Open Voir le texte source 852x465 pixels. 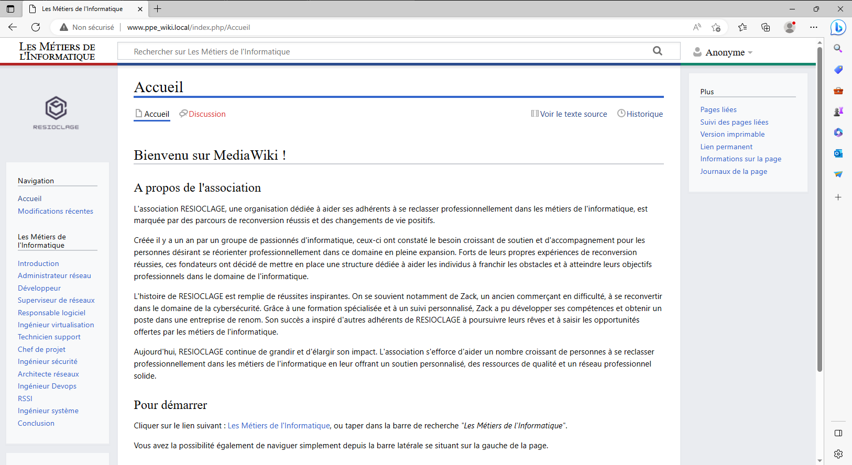(x=573, y=114)
